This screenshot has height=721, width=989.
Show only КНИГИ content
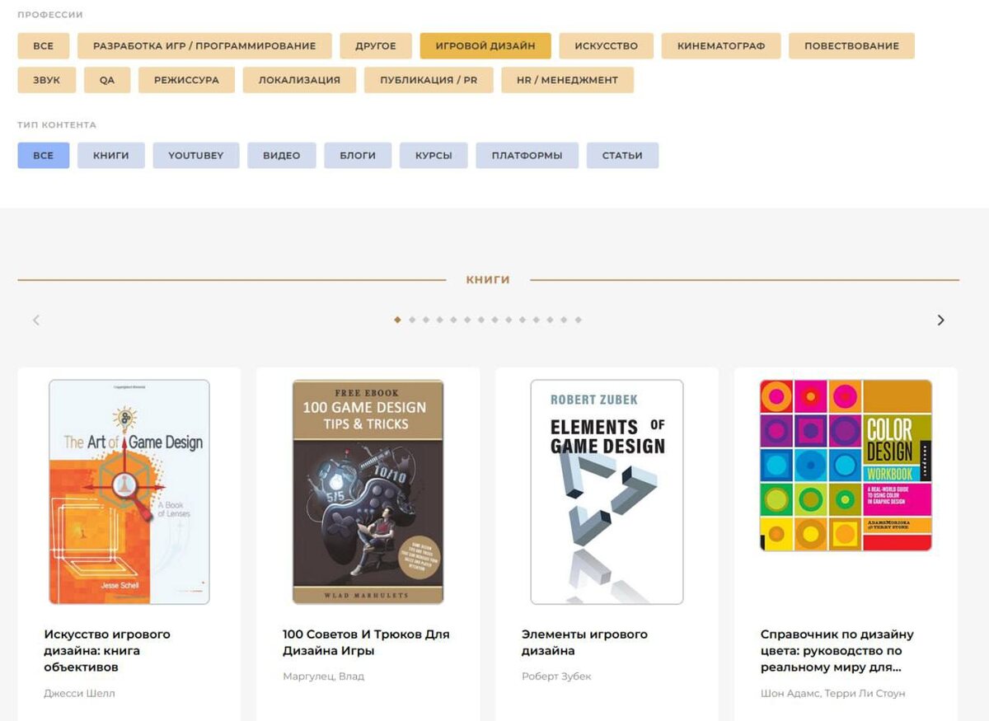pos(111,156)
